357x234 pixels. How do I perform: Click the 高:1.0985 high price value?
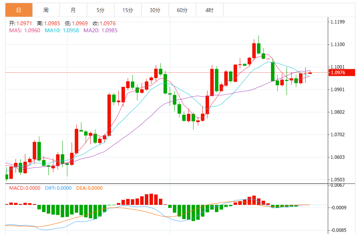(x=48, y=23)
